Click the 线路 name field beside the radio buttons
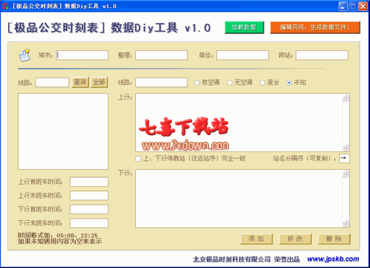370x268 pixels. [162, 82]
